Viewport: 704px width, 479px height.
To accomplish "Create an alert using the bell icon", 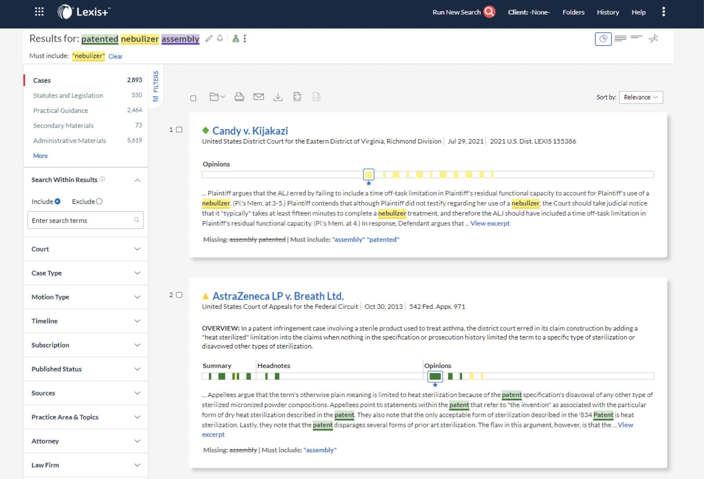I will 220,38.
